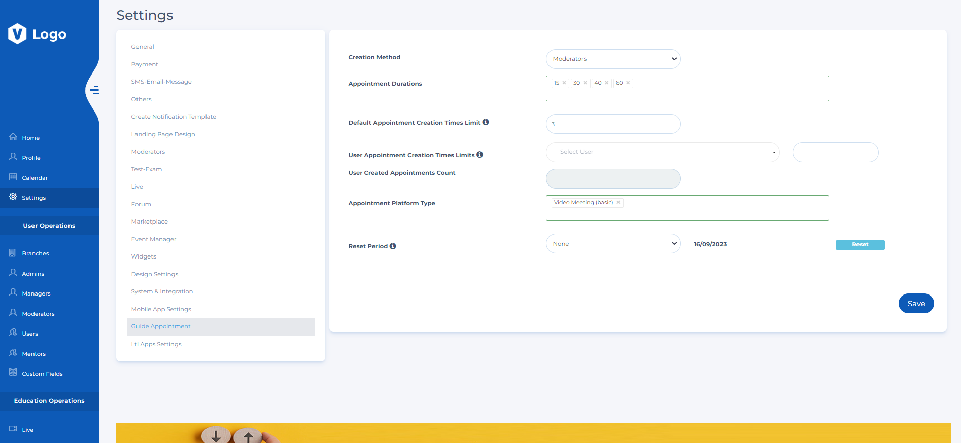The image size is (961, 443).
Task: Click info icon beside Default Appointment Creation Times Limit
Action: [x=486, y=122]
